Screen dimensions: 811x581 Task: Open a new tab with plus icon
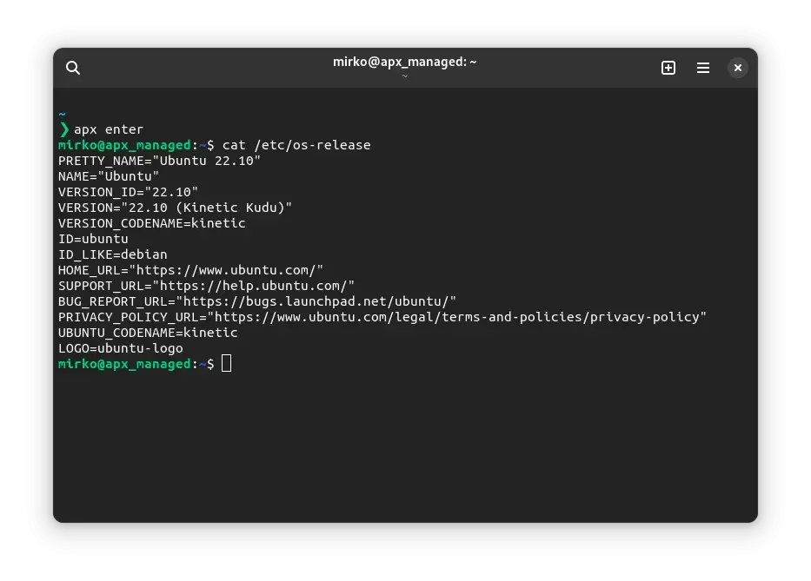point(668,68)
